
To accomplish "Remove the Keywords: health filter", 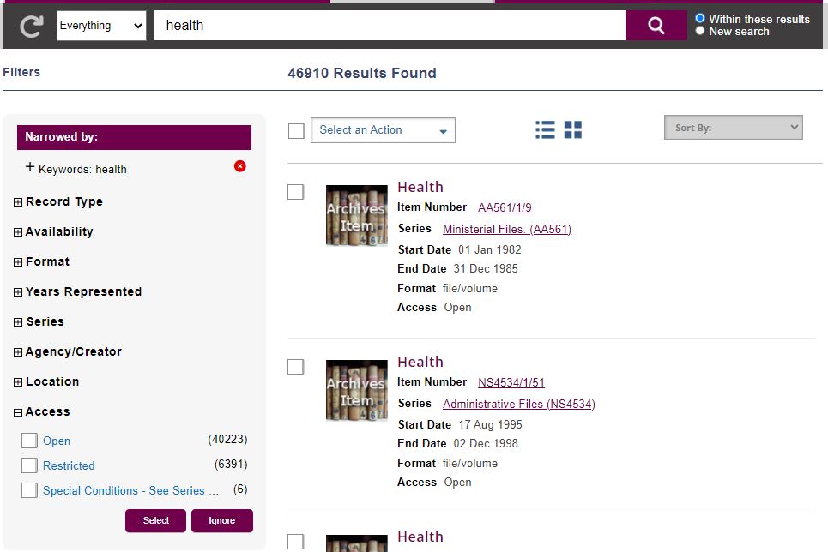I will coord(240,166).
